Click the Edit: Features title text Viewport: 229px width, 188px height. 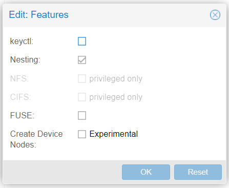(38, 15)
